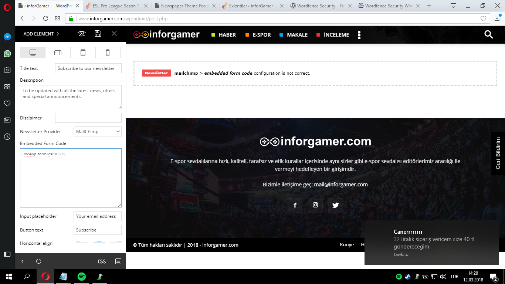
Task: Click the Embedded Form Code textarea
Action: point(71,178)
